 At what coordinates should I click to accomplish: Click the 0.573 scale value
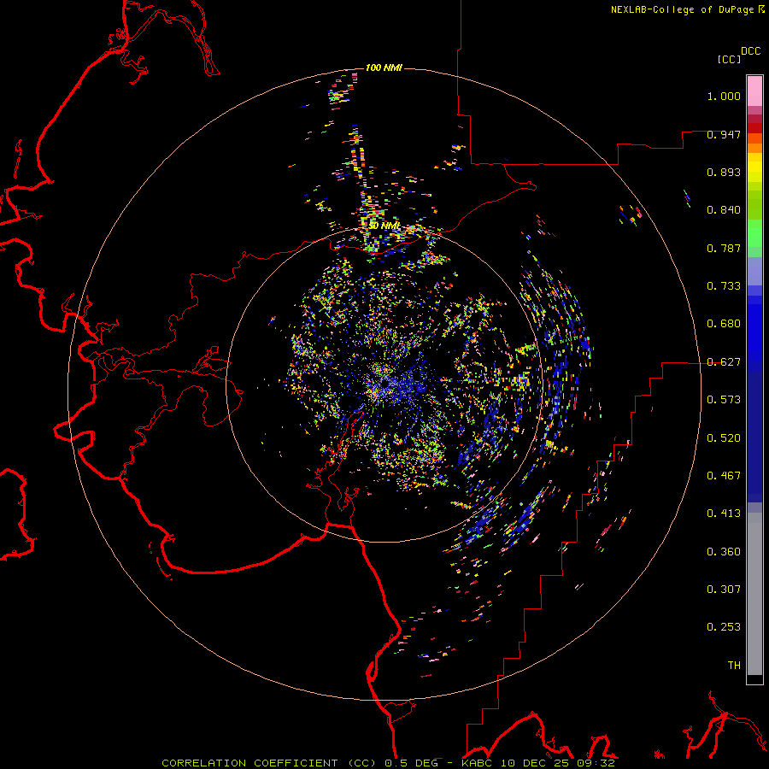[x=724, y=400]
